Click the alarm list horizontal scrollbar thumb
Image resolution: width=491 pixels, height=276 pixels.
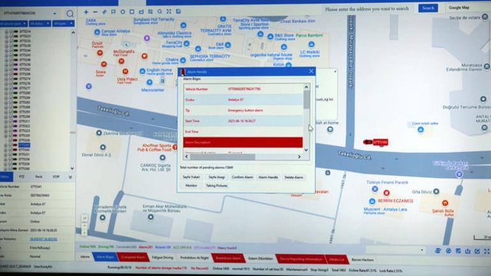pyautogui.click(x=223, y=156)
